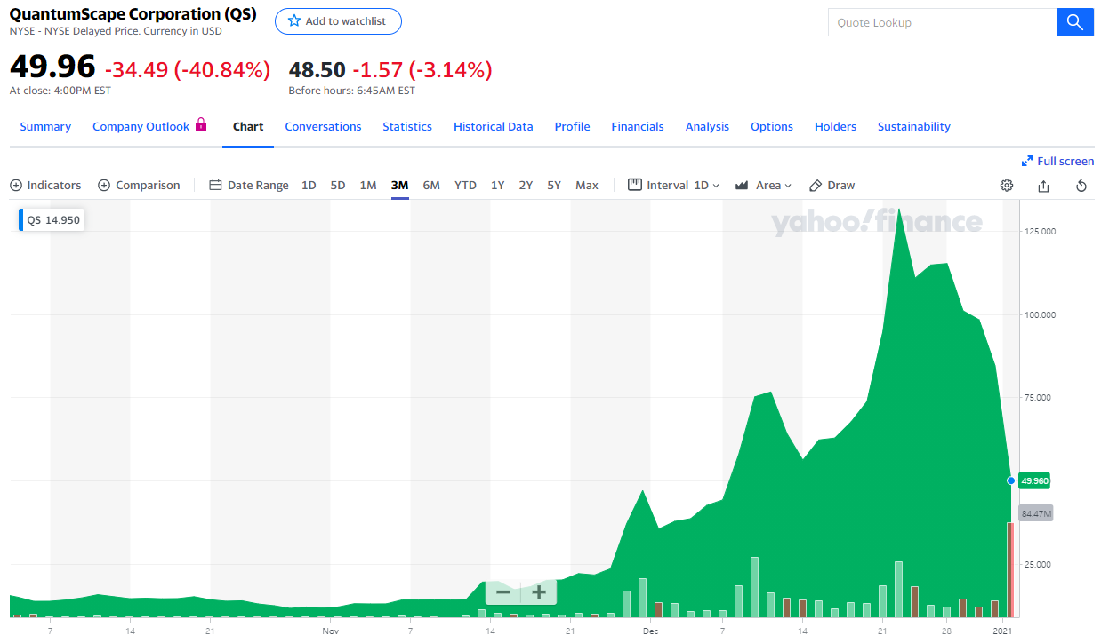Select the 5D range

point(338,186)
